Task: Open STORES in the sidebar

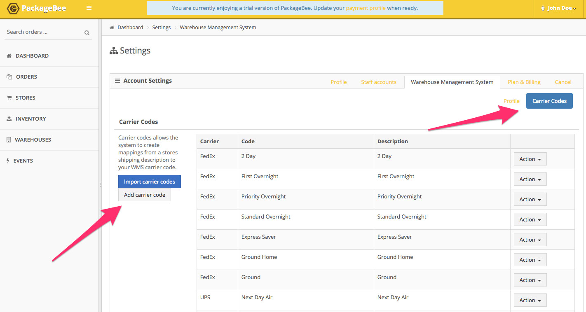Action: [49, 98]
